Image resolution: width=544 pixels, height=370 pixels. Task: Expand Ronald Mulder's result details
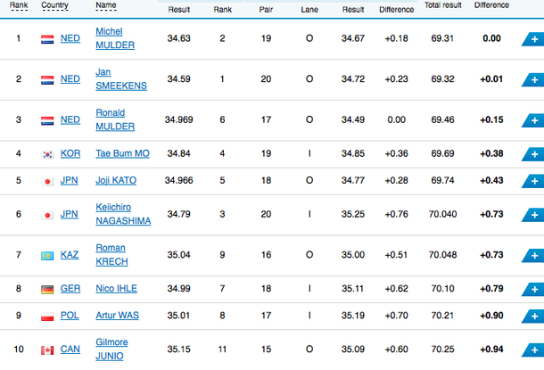533,120
